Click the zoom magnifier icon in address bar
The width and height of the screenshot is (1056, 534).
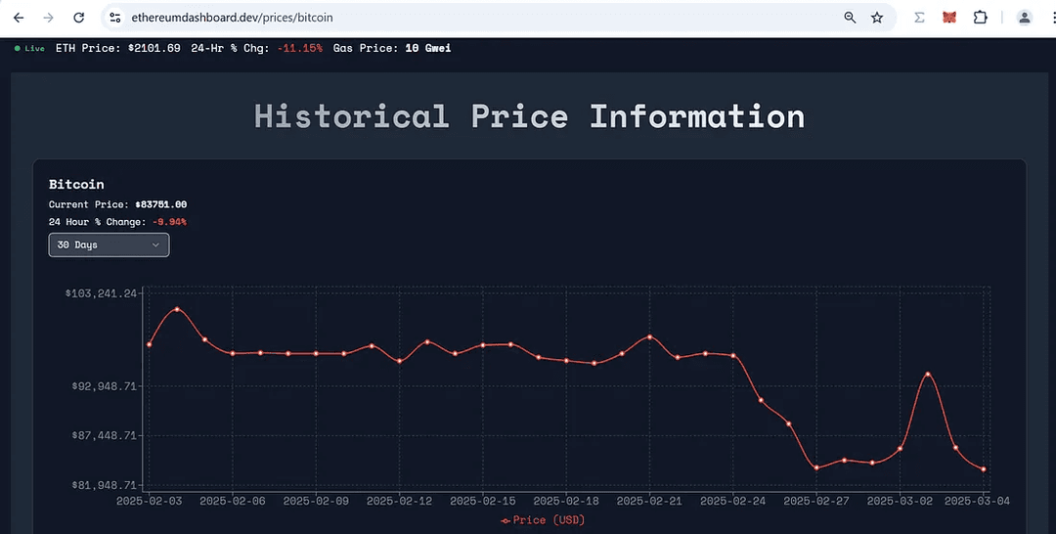[x=850, y=18]
